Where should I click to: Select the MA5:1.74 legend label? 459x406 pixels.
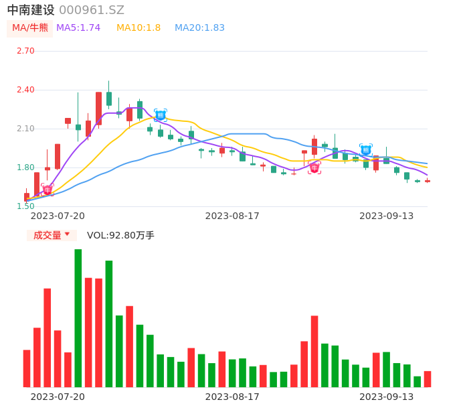(x=78, y=28)
